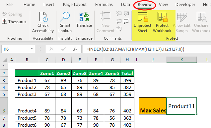Screen dimensions: 211x128
Task: Click Show All Comments icon
Action: click(x=126, y=21)
